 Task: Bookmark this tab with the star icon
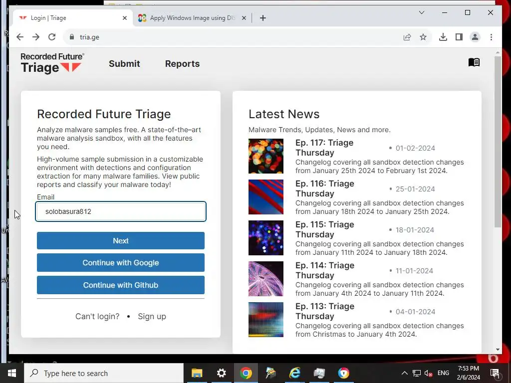pyautogui.click(x=423, y=37)
